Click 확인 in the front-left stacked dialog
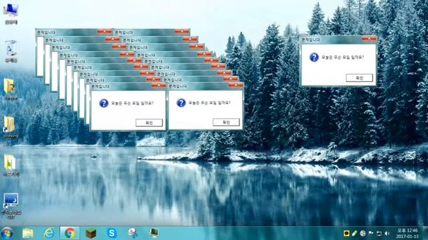The height and width of the screenshot is (240, 428). click(x=149, y=123)
